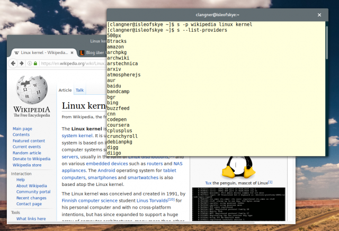Open the Talk tab on Wikipedia
The width and height of the screenshot is (339, 231).
point(79,90)
